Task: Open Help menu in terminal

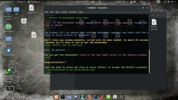Action: click(x=80, y=12)
